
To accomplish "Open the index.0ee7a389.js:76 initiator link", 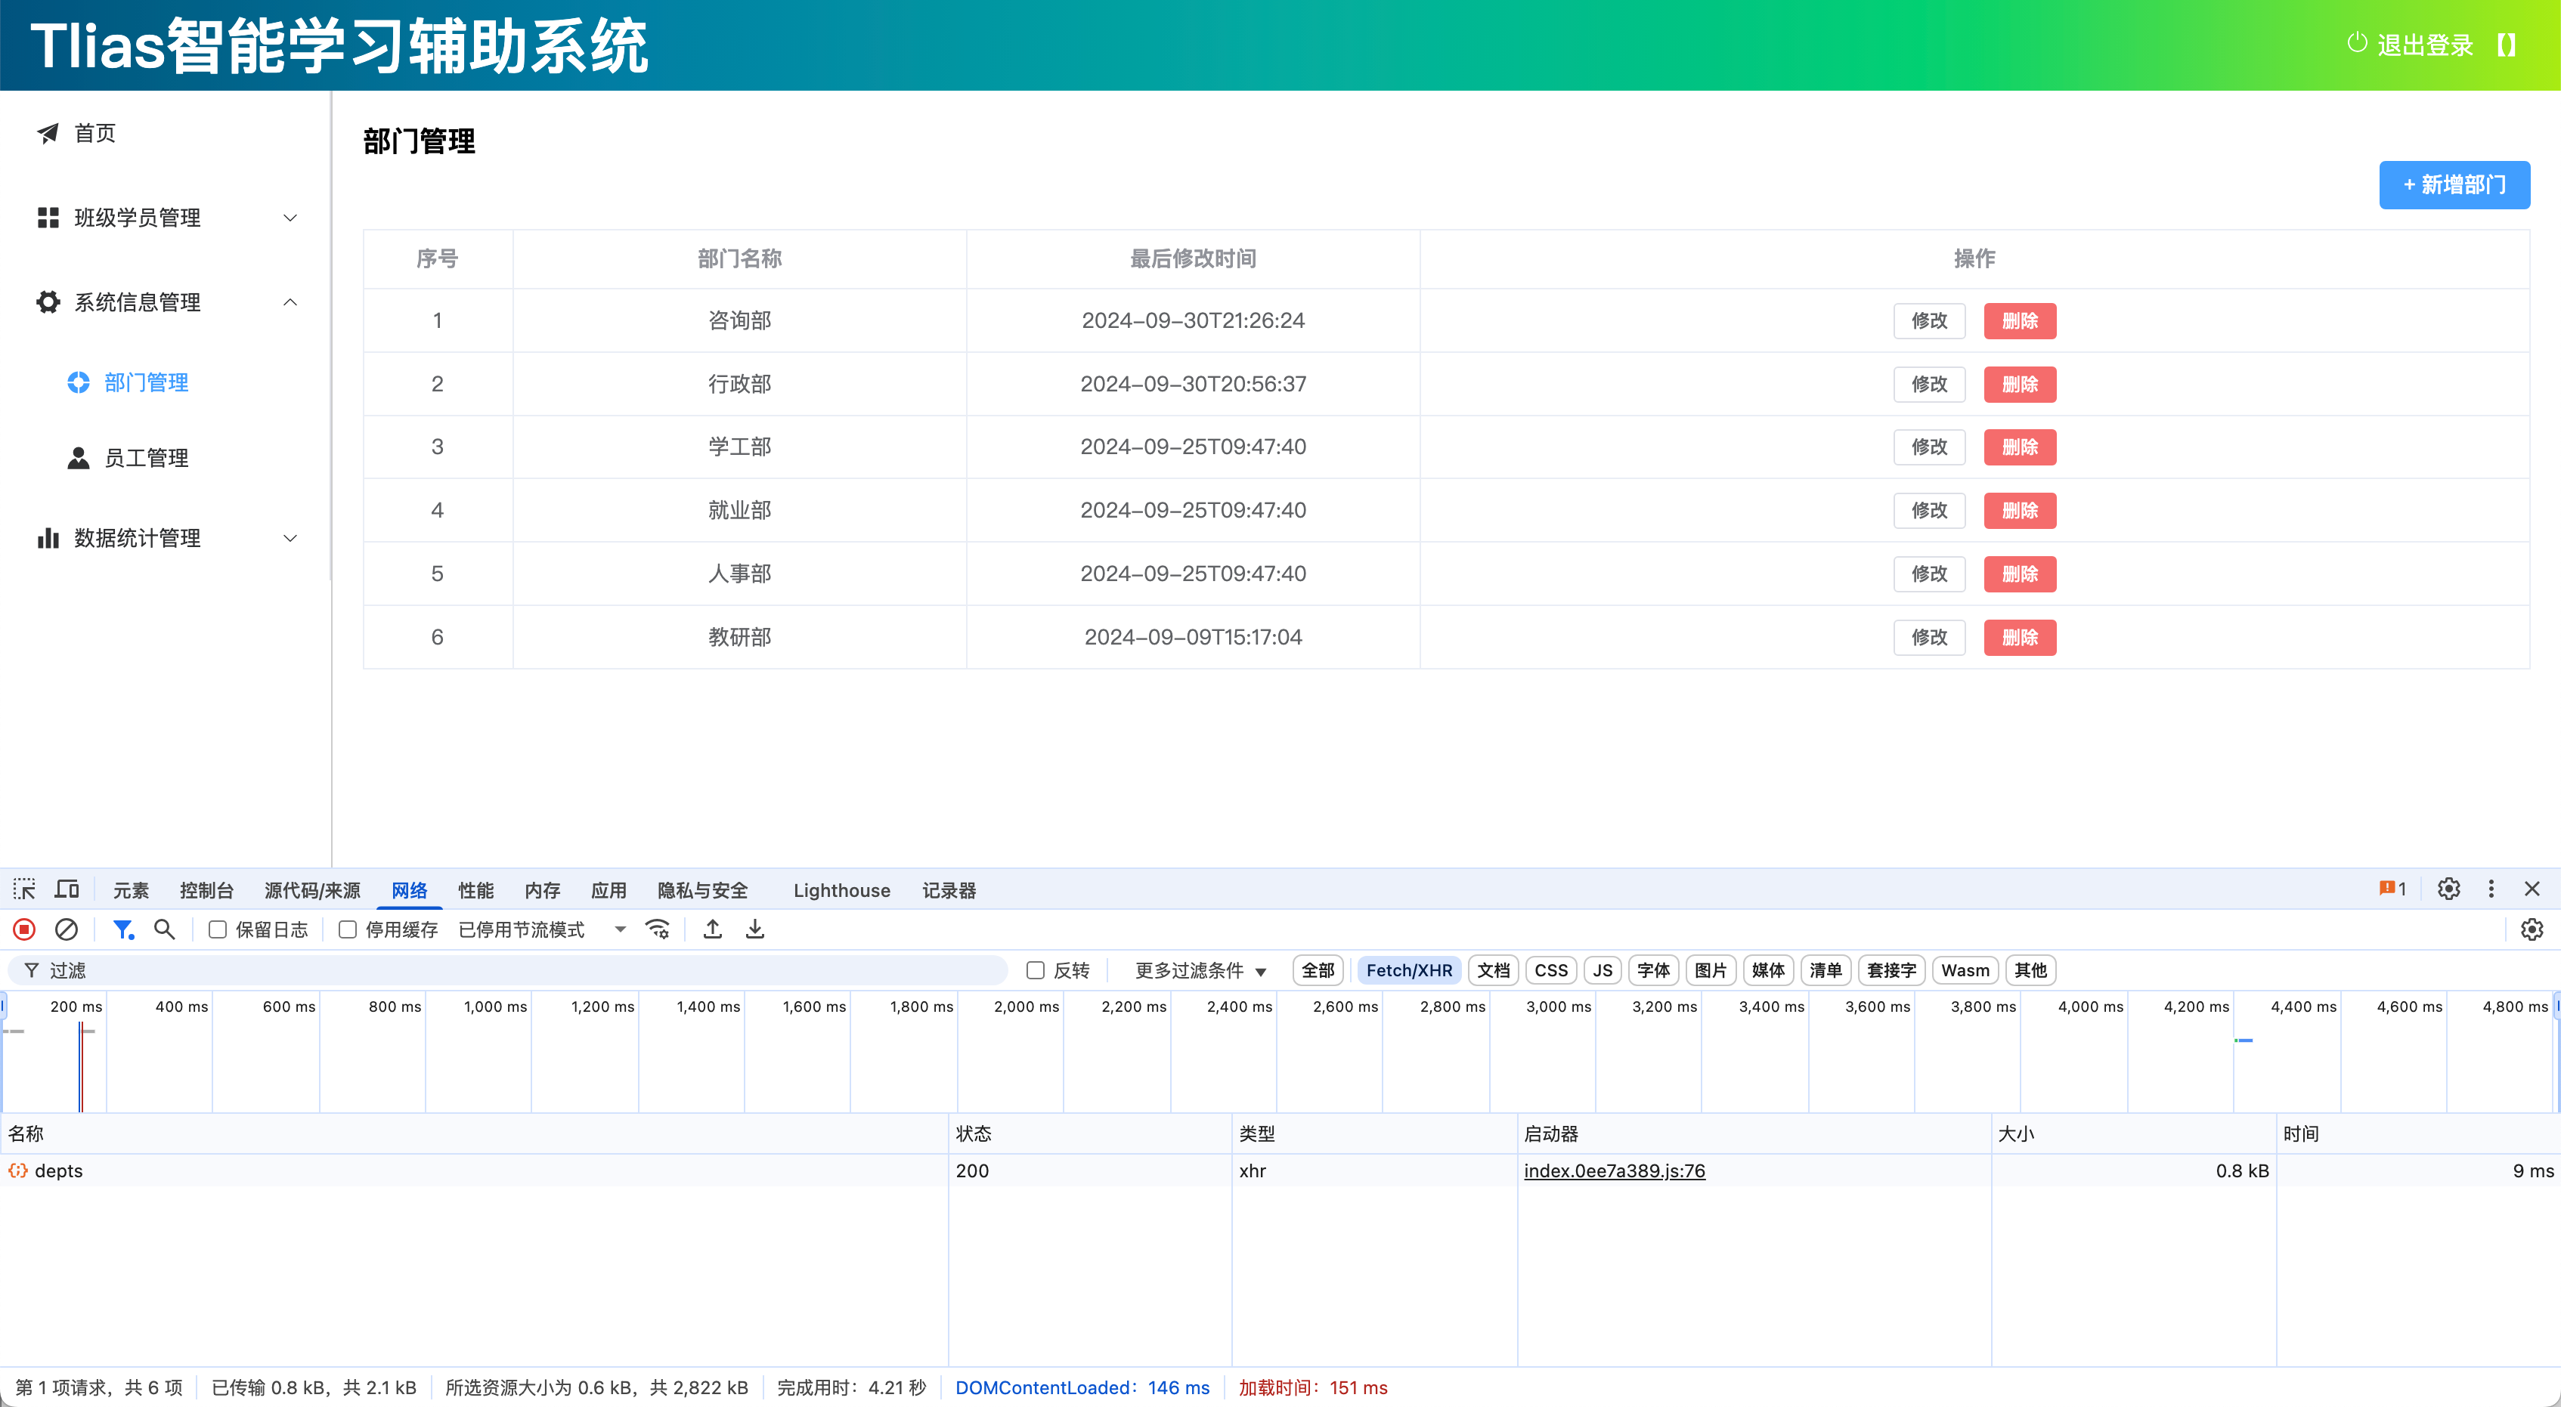I will 1615,1170.
